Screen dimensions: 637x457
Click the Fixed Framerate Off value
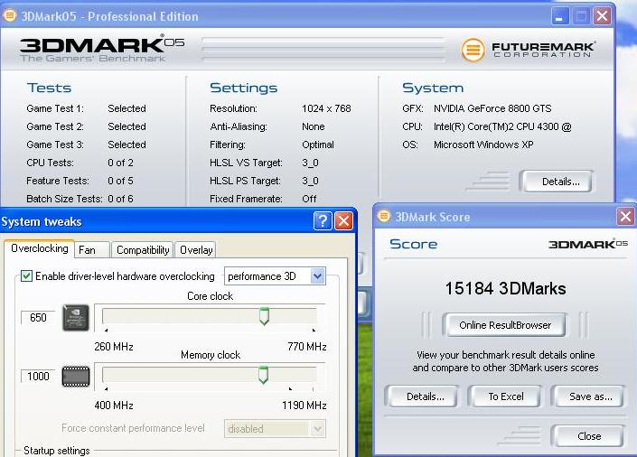coord(309,199)
